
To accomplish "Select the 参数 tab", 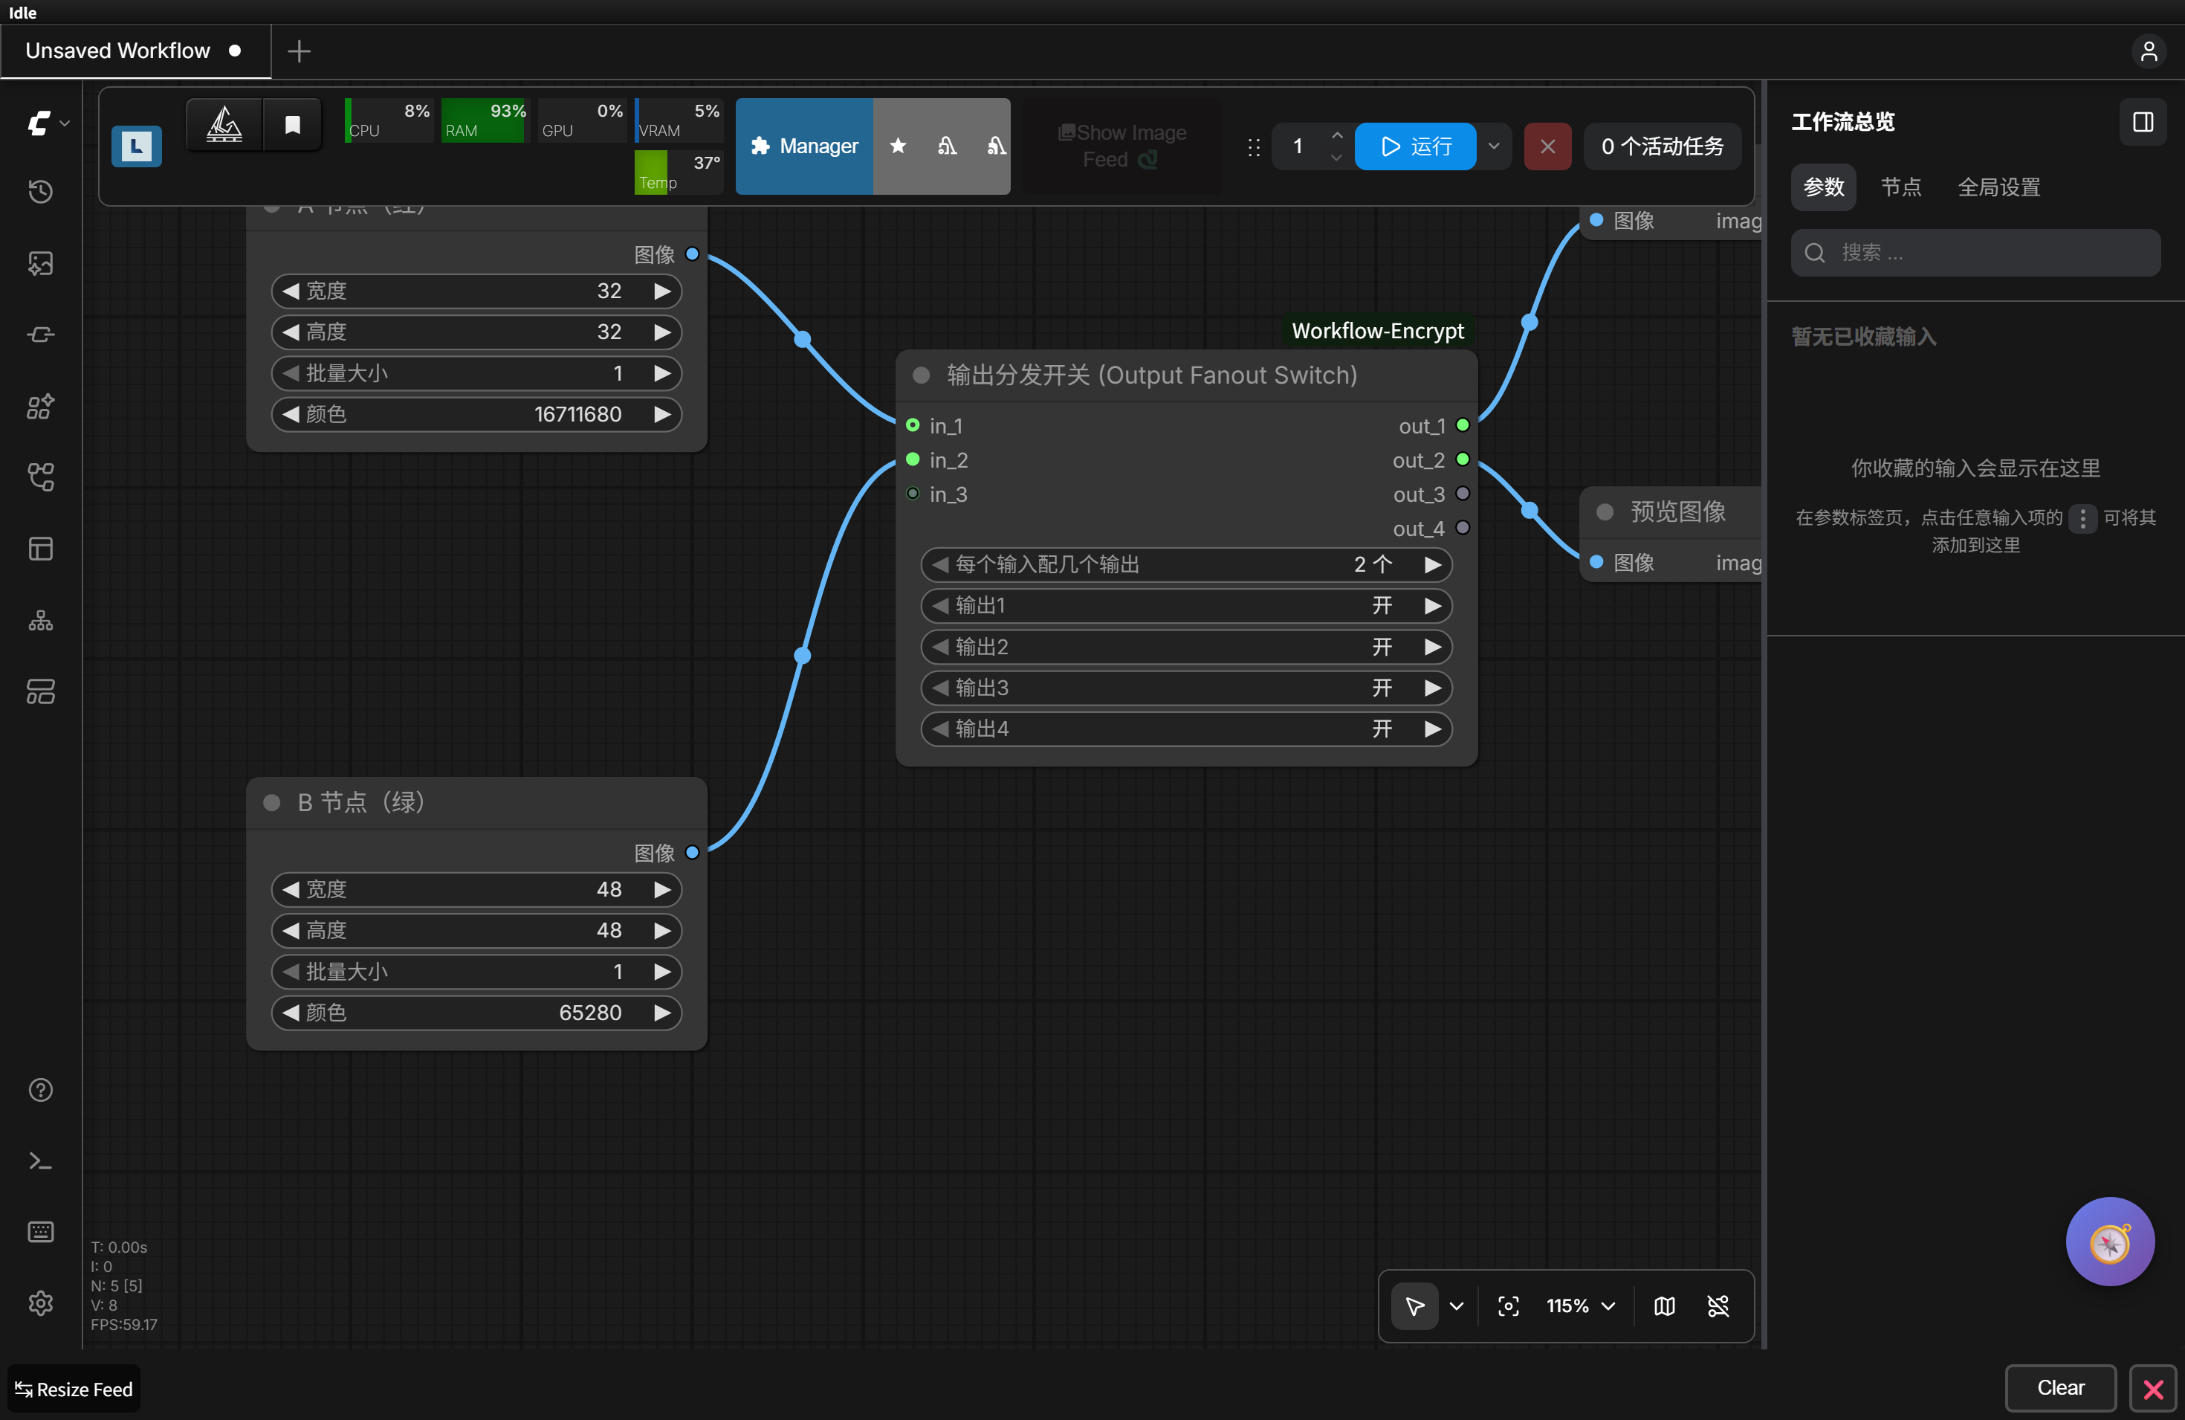I will 1823,187.
